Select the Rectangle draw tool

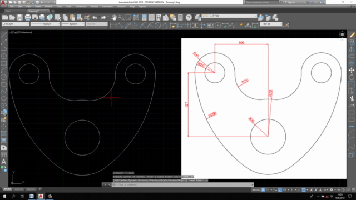4,63
